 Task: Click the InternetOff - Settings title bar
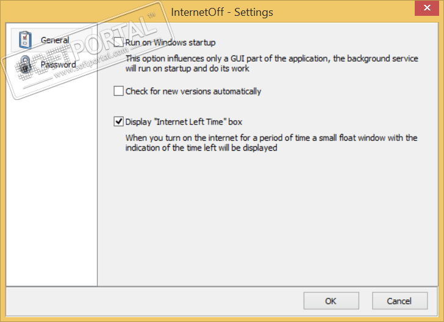(x=222, y=12)
